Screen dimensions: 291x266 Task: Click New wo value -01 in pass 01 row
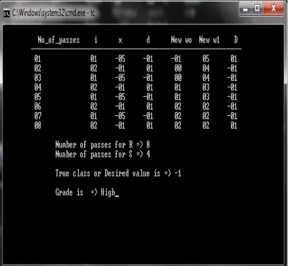(176, 59)
